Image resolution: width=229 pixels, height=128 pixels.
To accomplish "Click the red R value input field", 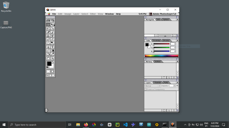I will (x=173, y=44).
